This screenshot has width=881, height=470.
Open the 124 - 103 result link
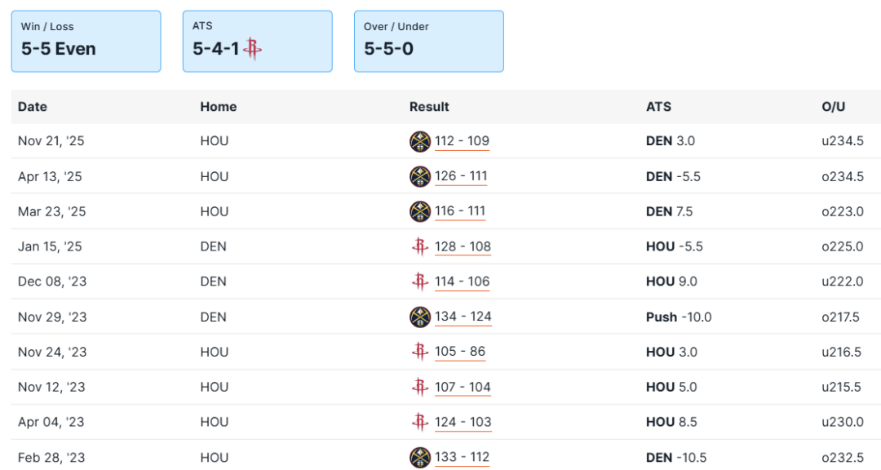463,422
